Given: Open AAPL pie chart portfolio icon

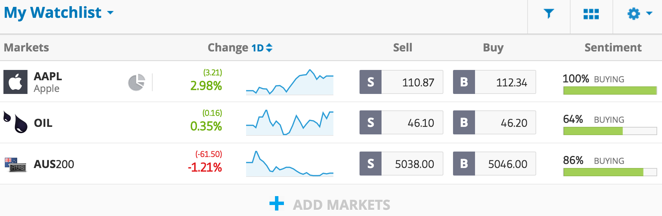Looking at the screenshot, I should [x=136, y=82].
